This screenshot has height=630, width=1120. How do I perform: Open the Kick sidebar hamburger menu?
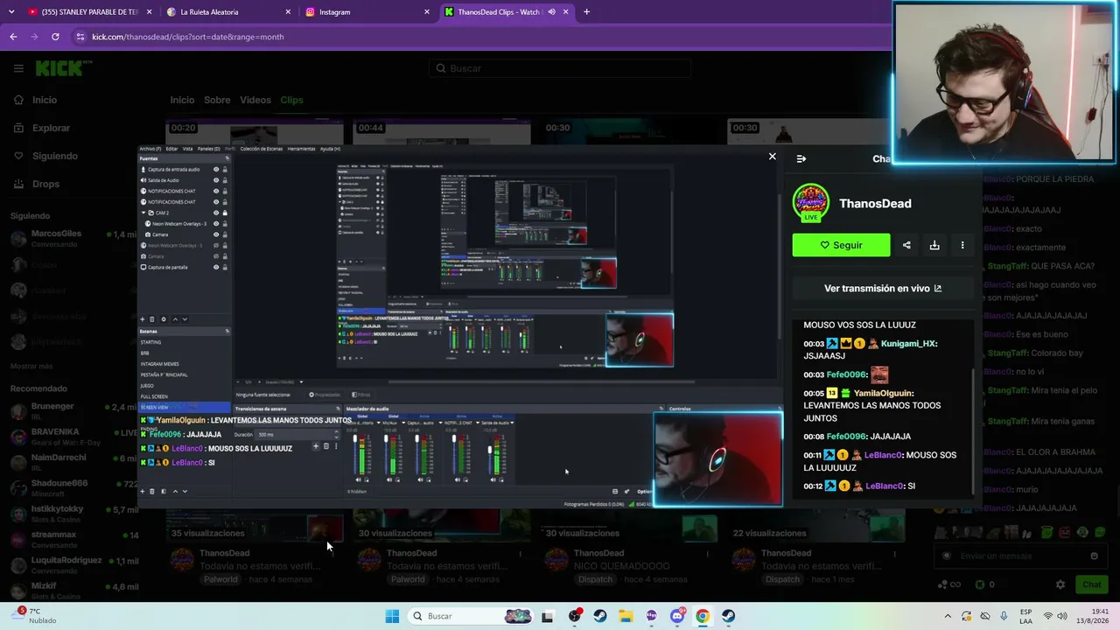(18, 68)
